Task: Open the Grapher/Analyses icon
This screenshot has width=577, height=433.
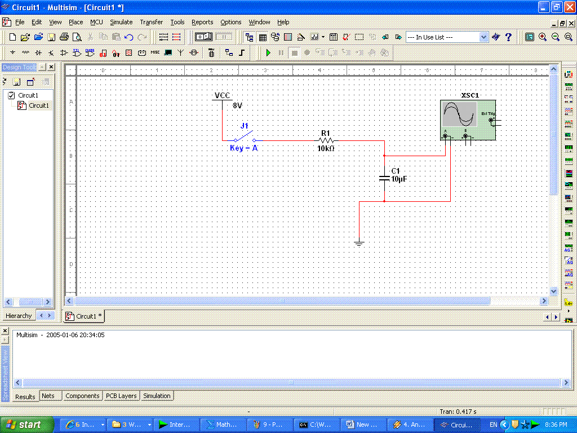Action: click(314, 37)
